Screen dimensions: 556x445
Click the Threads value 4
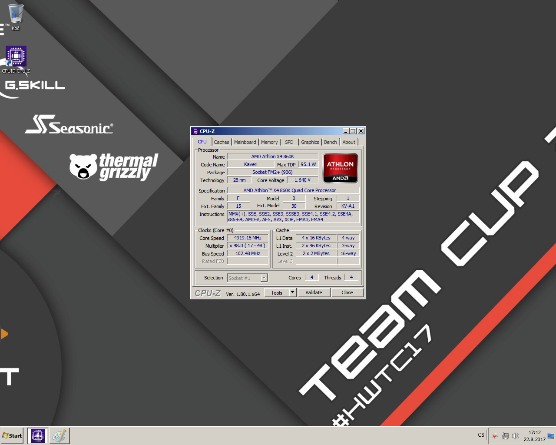pos(351,277)
